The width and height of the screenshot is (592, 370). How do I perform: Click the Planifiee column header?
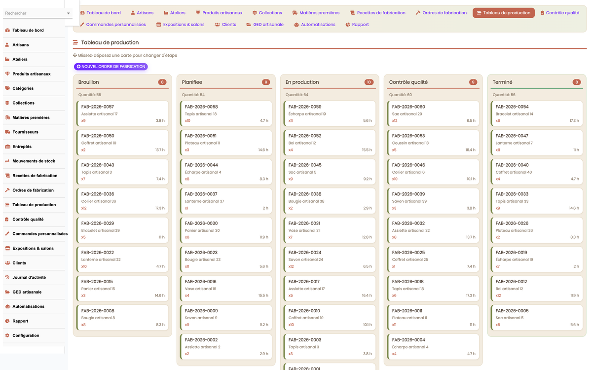click(x=226, y=82)
